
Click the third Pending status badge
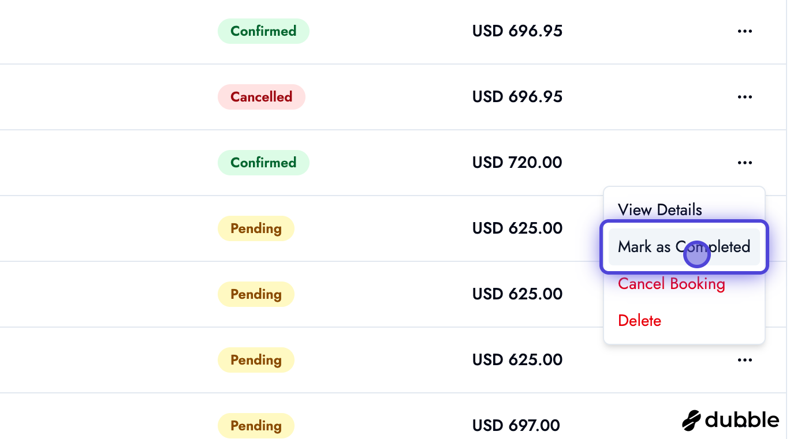pos(256,360)
